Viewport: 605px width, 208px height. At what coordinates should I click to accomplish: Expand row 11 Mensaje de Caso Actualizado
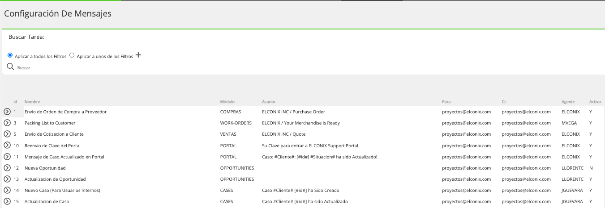pos(7,157)
